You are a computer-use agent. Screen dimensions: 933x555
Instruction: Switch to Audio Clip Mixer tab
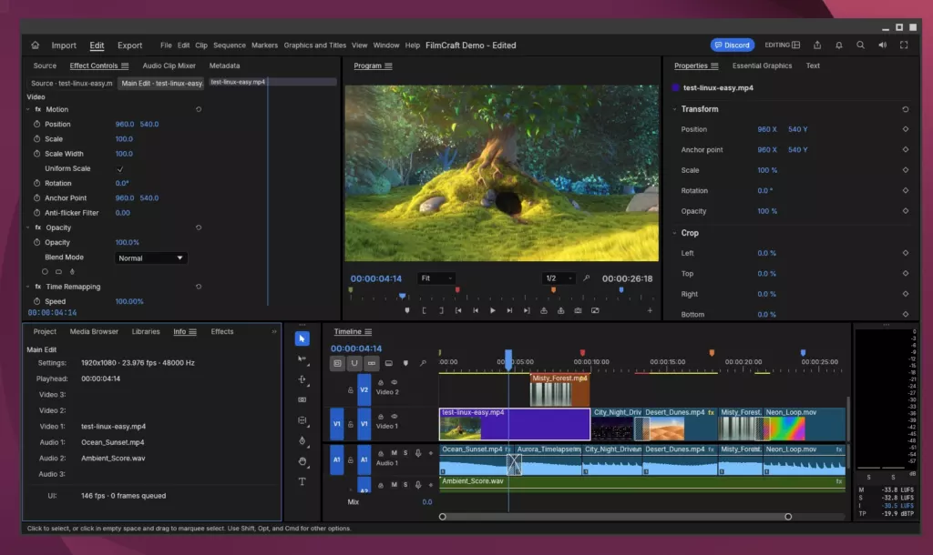pyautogui.click(x=169, y=66)
